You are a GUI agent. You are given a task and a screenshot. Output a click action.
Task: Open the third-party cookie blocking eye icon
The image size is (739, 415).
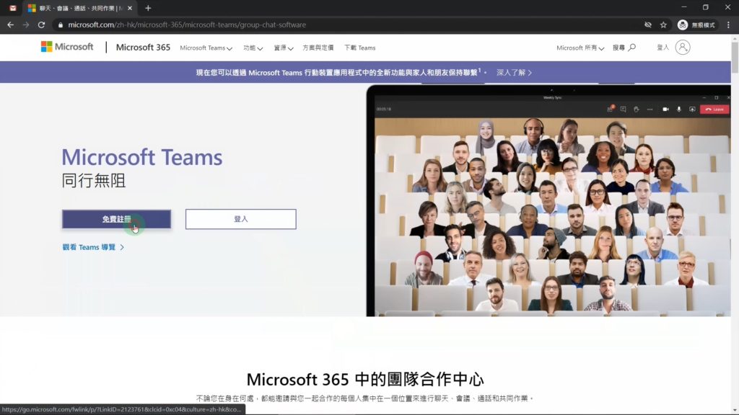pyautogui.click(x=648, y=25)
